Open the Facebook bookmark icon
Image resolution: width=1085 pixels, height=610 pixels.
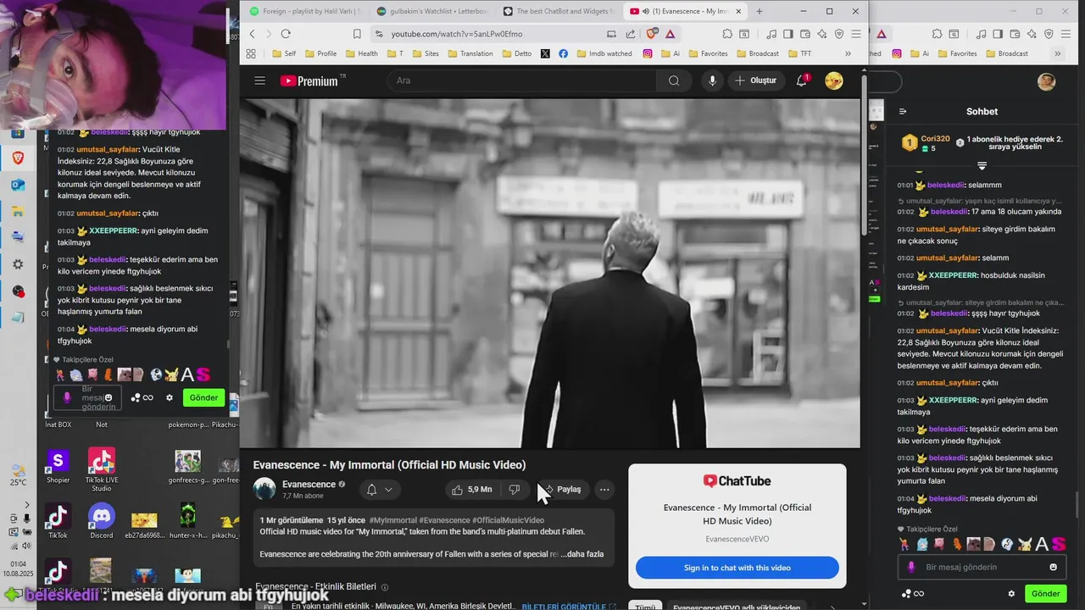tap(564, 53)
